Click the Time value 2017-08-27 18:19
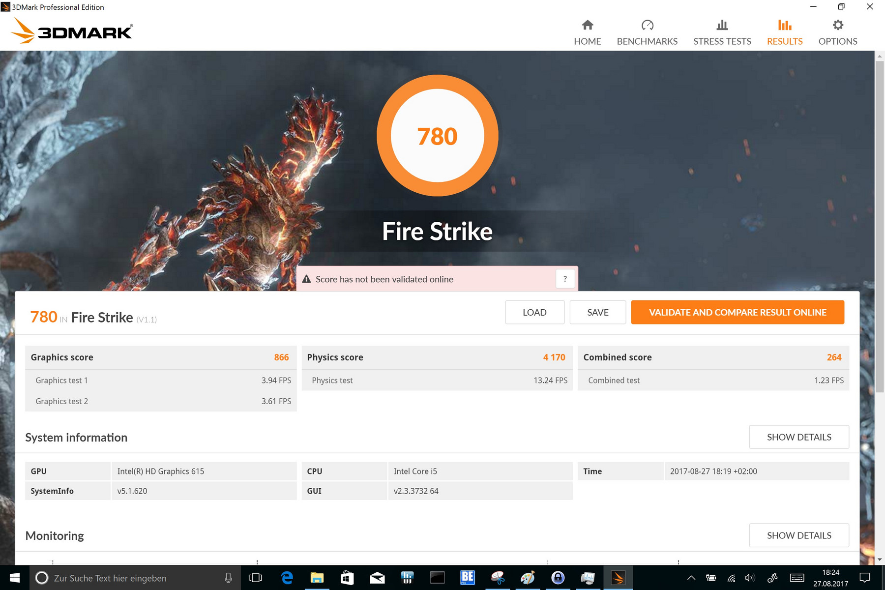Screen dimensions: 885x590 (713, 472)
